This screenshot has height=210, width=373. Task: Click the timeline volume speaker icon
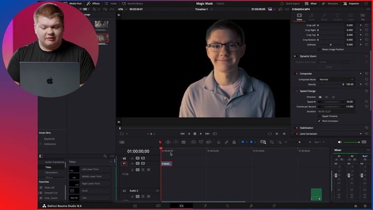339,142
